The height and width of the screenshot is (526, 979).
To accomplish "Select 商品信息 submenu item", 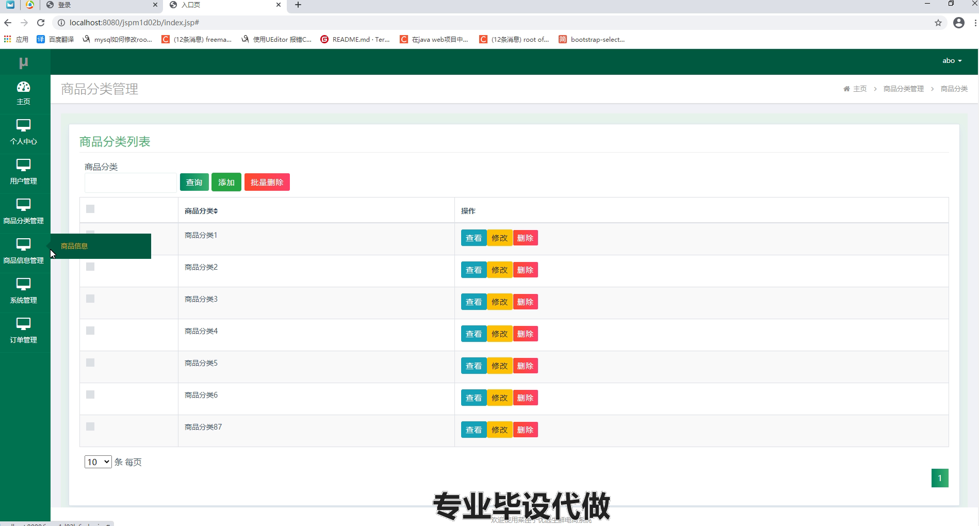I will tap(74, 246).
